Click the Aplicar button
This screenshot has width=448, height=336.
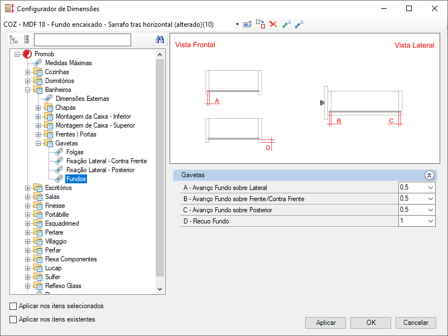click(325, 323)
